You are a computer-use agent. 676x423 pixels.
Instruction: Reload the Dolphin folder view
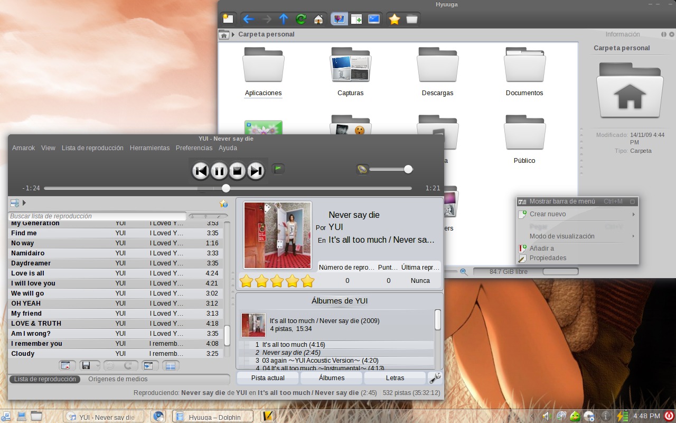301,19
